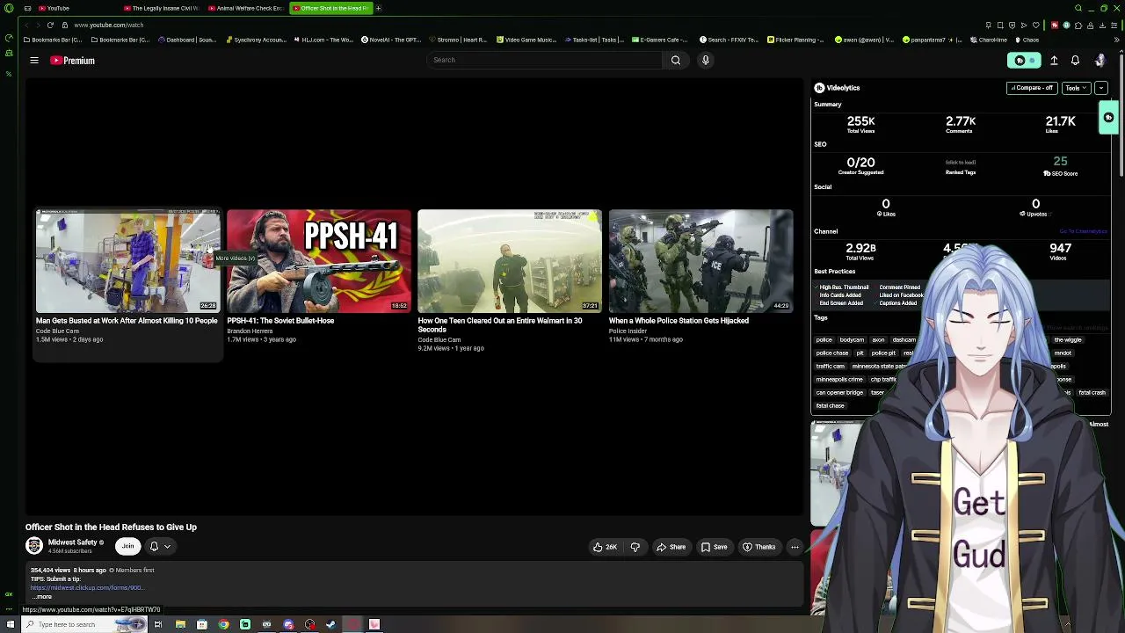Collapse the Videolytics panel with chevron
Viewport: 1125px width, 633px height.
click(x=1101, y=88)
